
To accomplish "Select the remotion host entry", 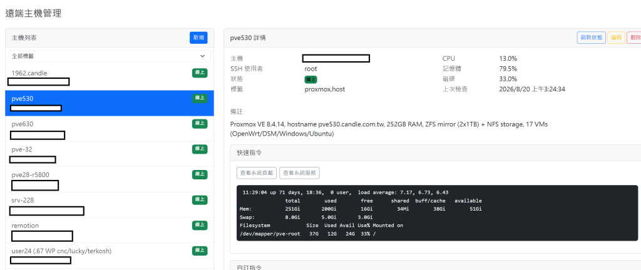I will point(109,229).
